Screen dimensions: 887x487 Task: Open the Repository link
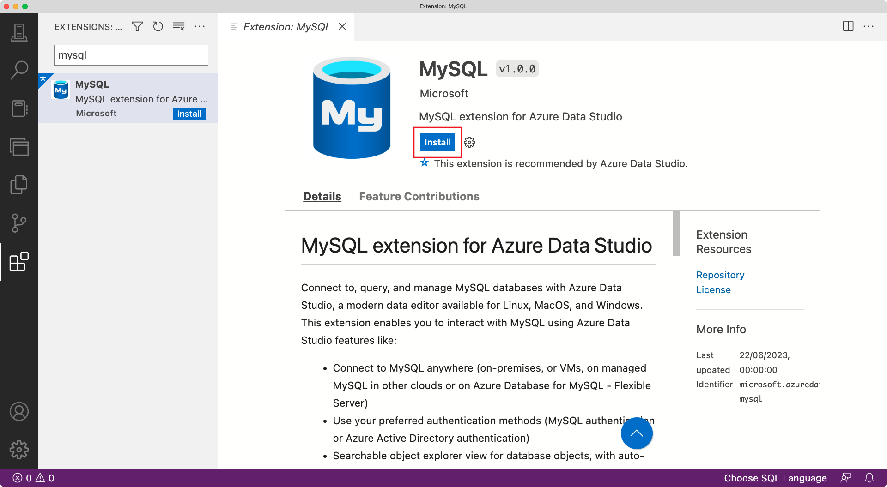pyautogui.click(x=720, y=275)
